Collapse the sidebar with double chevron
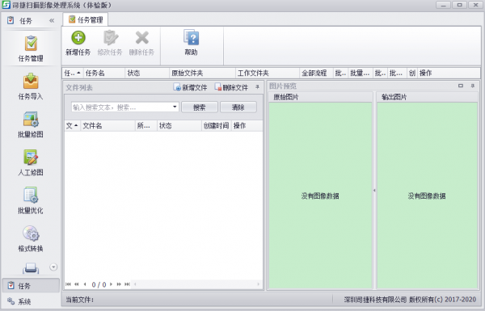 [52, 21]
